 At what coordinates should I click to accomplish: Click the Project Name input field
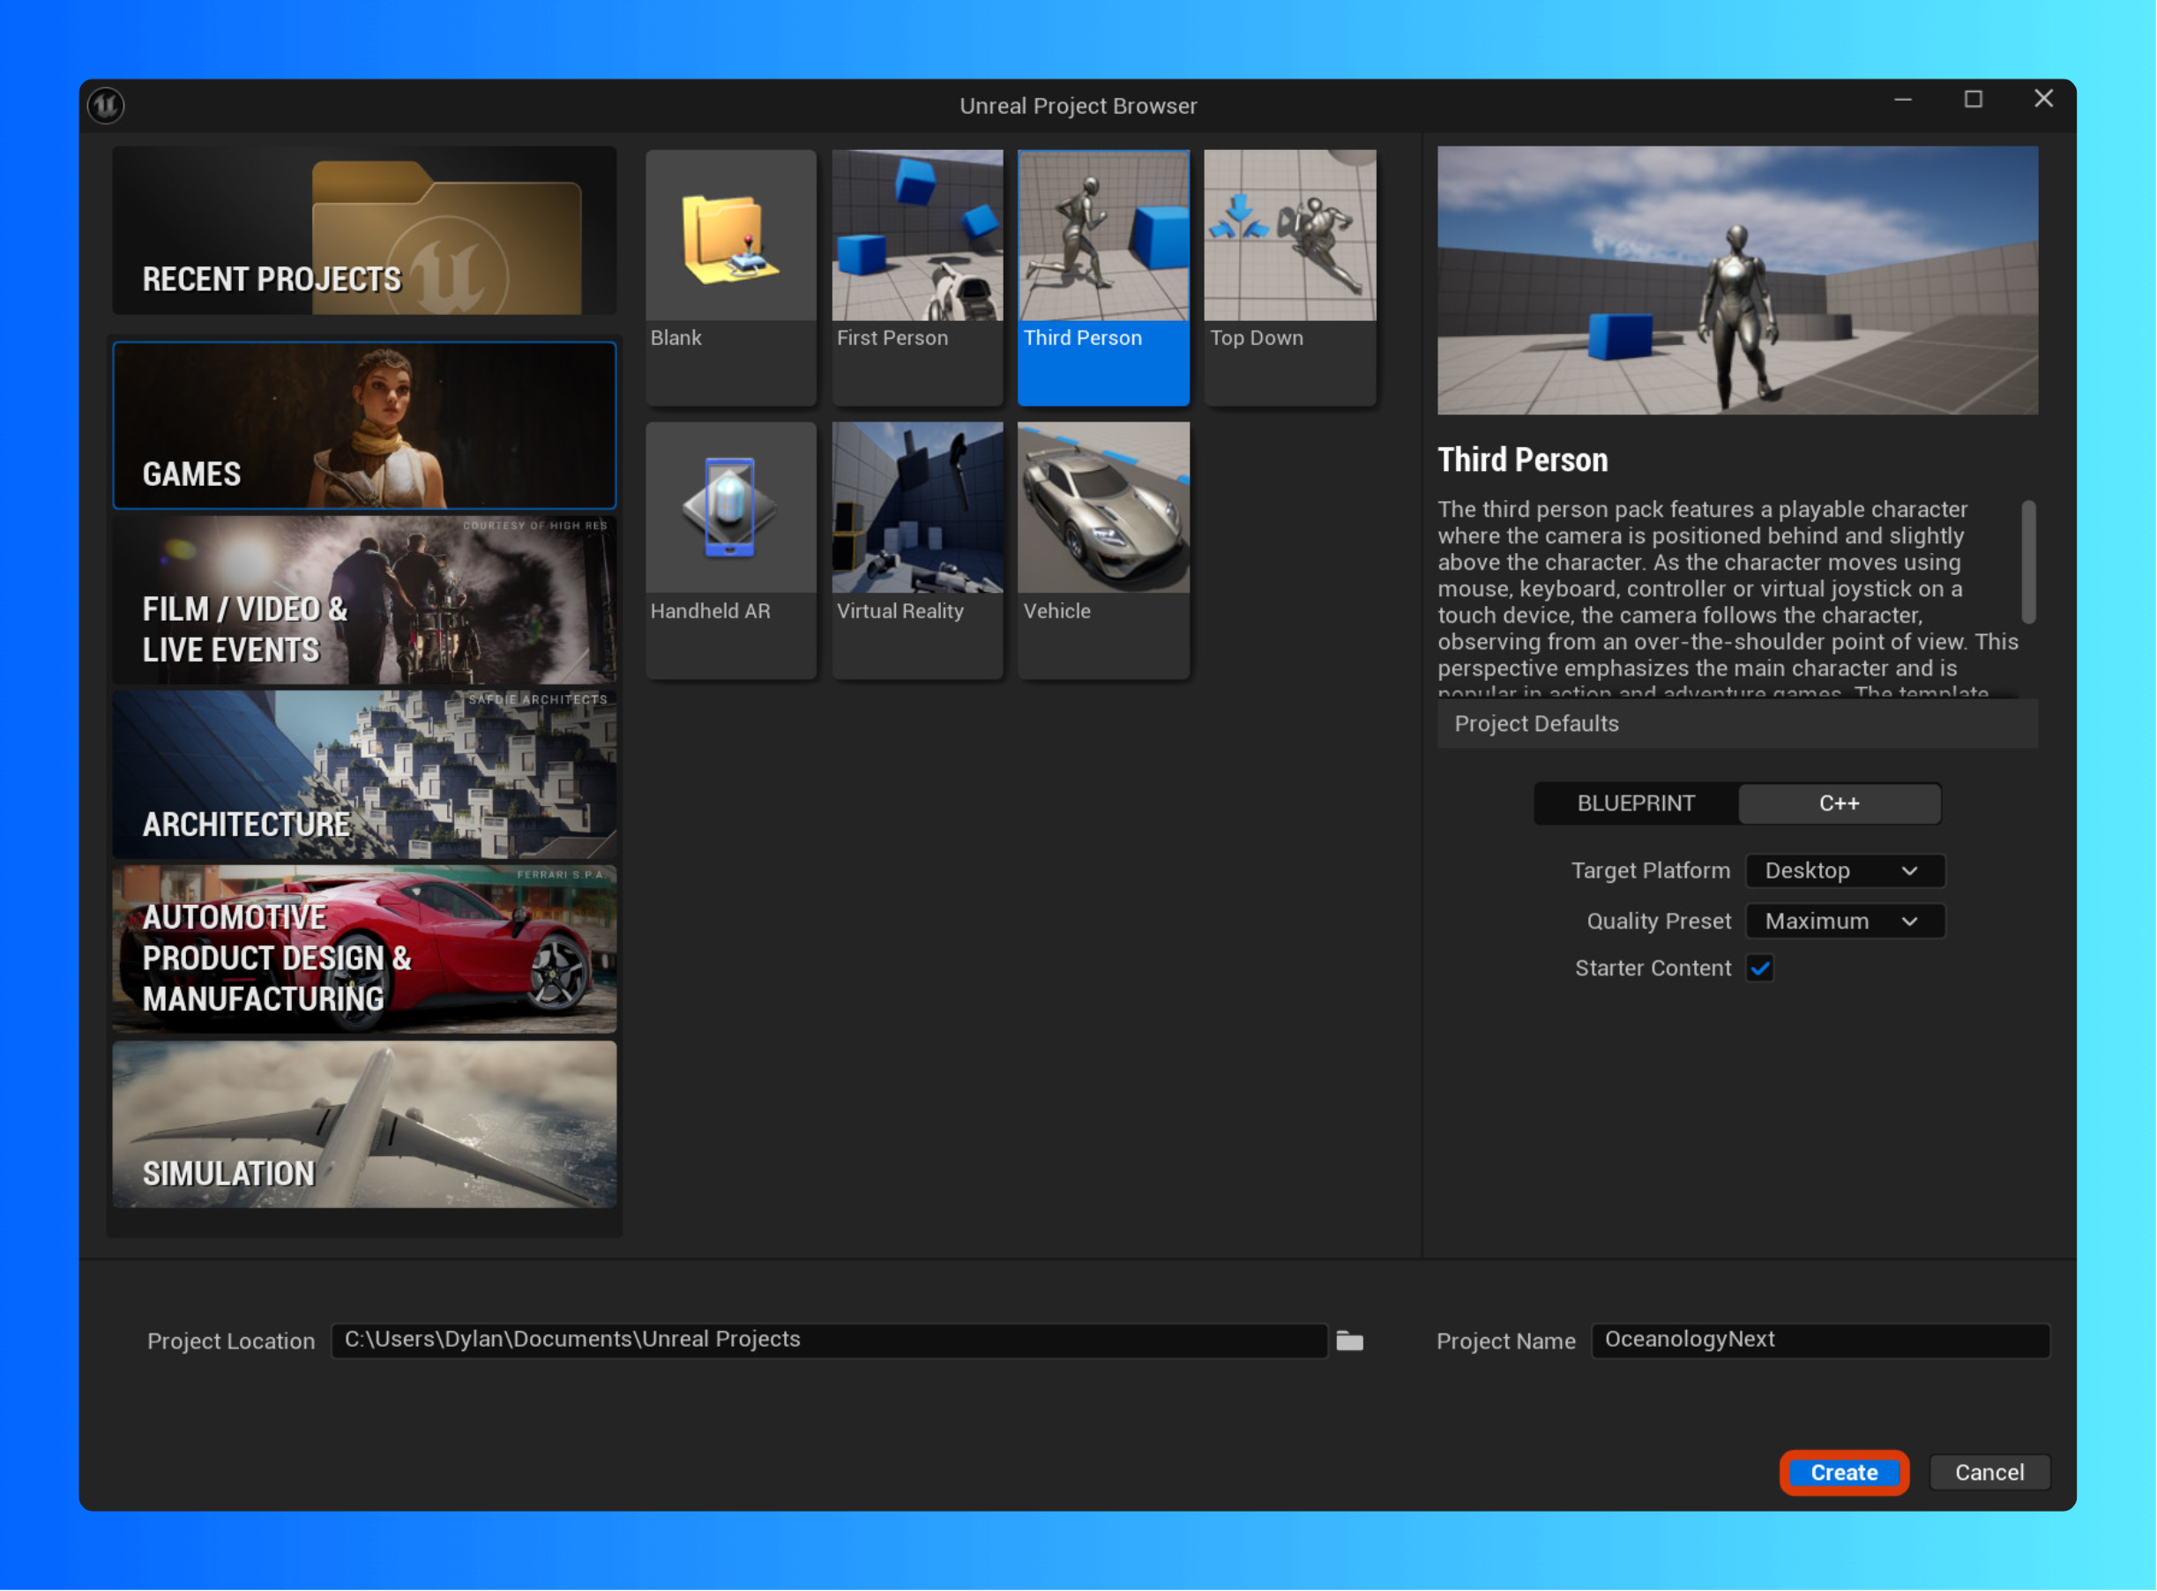coord(1820,1341)
